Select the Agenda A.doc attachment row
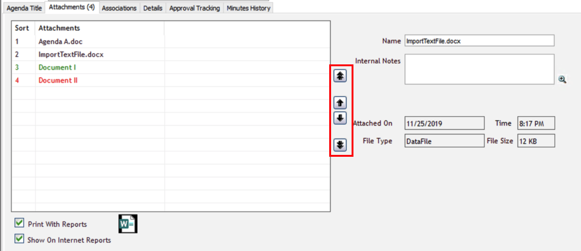The height and width of the screenshot is (251, 581). pyautogui.click(x=171, y=42)
